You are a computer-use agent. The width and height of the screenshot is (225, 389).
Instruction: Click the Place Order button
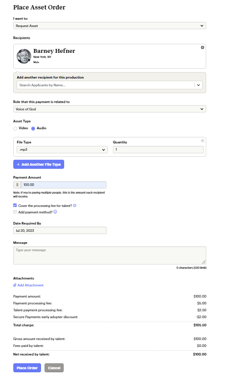pyautogui.click(x=27, y=368)
